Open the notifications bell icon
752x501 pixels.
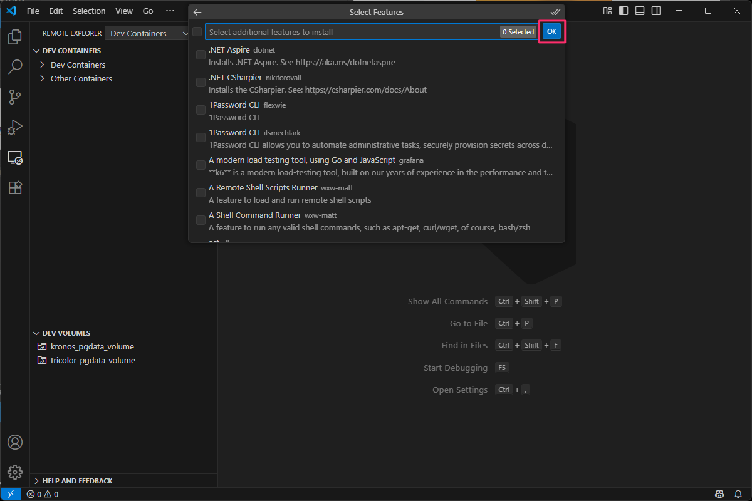(738, 494)
